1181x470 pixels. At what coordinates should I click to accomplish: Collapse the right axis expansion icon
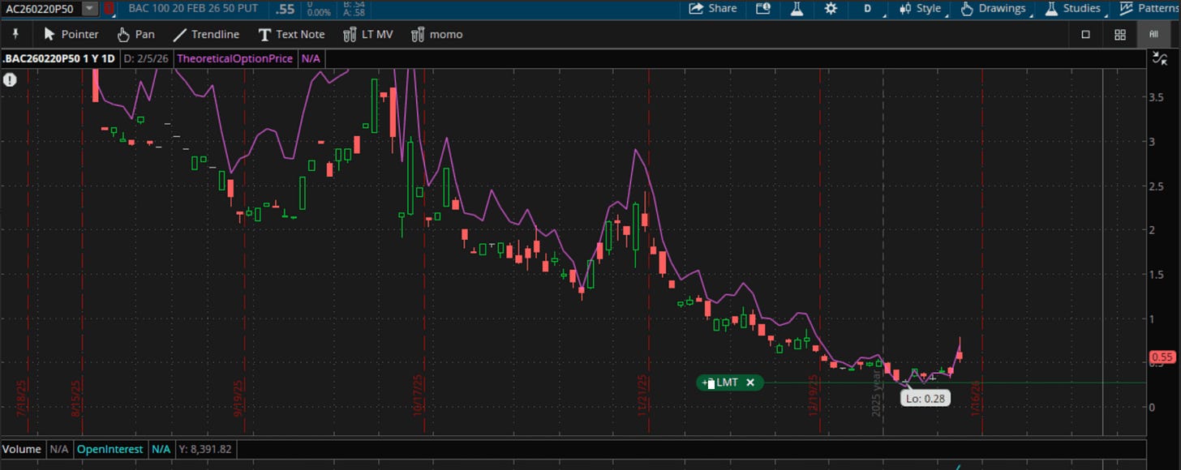1160,58
